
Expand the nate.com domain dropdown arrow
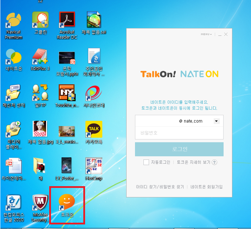(x=217, y=121)
